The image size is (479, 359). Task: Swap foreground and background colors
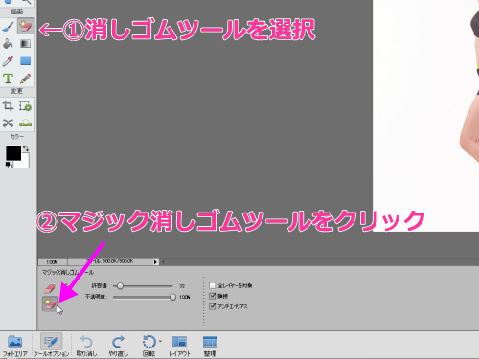click(x=26, y=148)
